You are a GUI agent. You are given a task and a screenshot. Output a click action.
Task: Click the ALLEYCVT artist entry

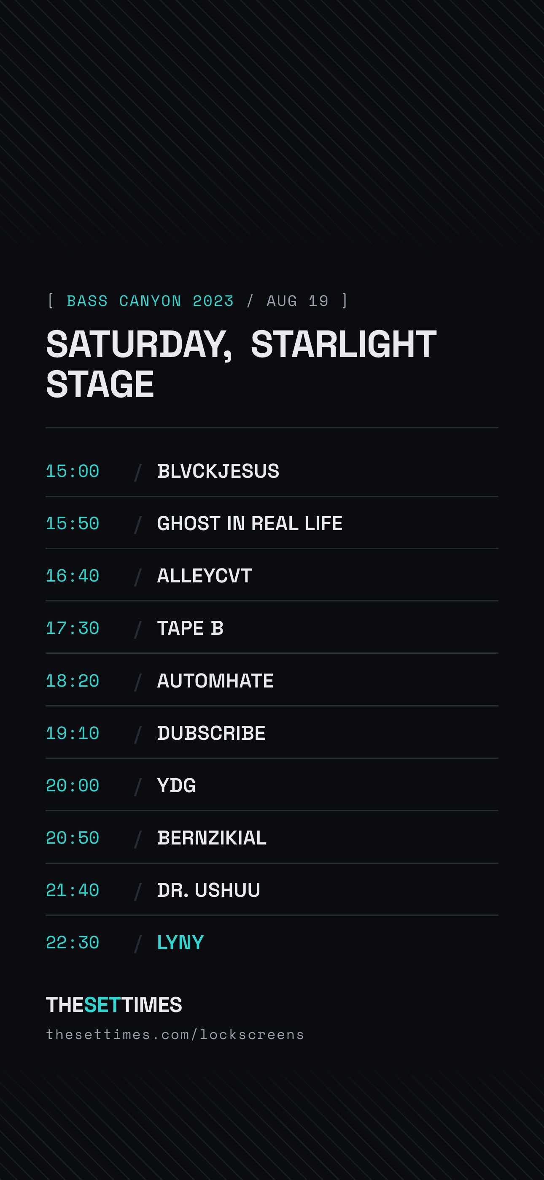coord(204,576)
